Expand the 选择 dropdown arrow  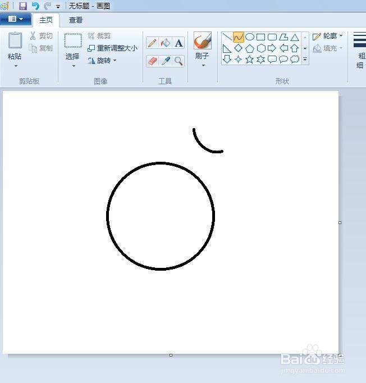coord(74,66)
